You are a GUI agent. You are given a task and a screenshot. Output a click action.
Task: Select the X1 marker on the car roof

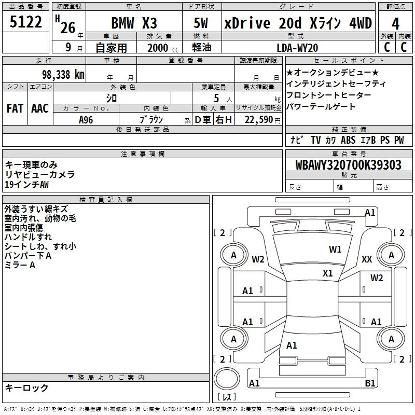[x=328, y=273]
